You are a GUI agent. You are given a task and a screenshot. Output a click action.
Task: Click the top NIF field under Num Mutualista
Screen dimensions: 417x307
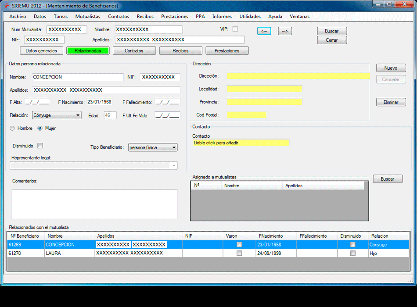tap(44, 40)
